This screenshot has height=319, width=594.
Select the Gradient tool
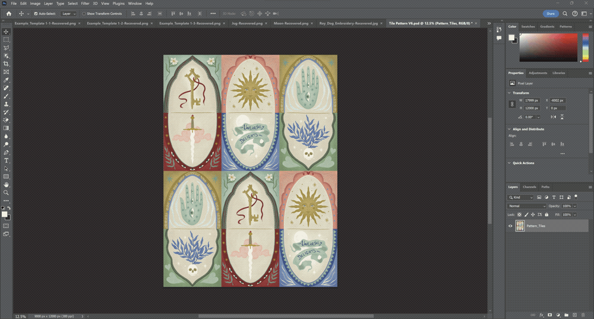[6, 128]
